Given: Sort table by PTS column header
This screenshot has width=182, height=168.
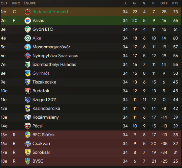Looking at the screenshot, I should point(175,3).
